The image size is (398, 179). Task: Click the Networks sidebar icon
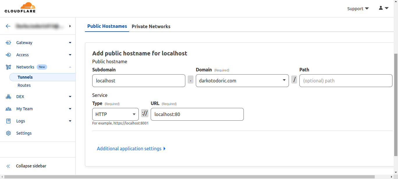click(8, 67)
